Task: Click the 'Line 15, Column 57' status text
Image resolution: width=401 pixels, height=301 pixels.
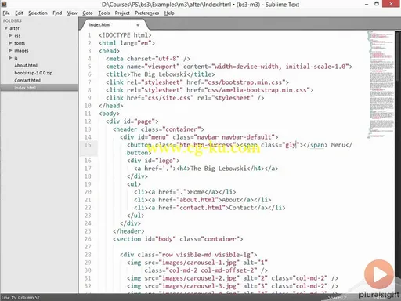Action: point(20,297)
